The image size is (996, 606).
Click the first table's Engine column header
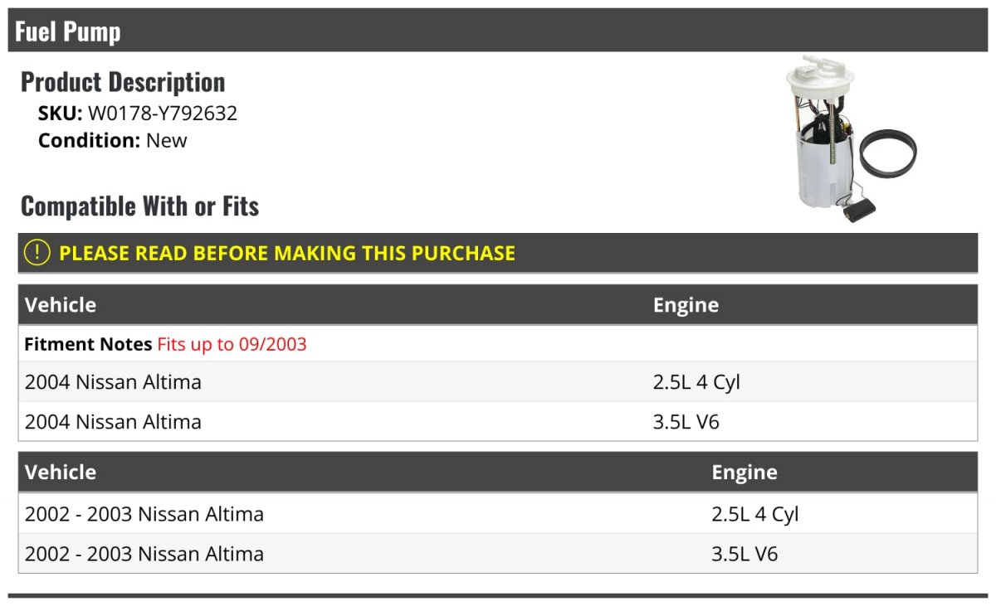pos(686,305)
